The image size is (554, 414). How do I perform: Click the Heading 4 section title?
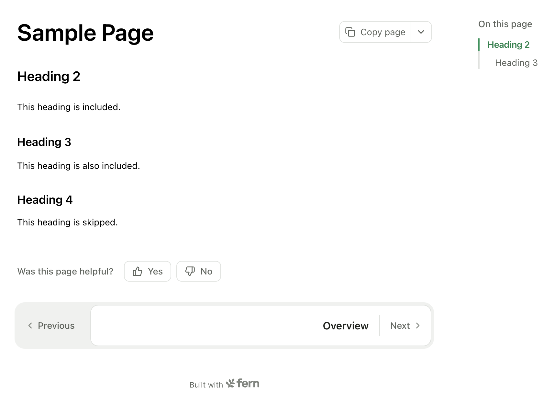[x=45, y=200]
